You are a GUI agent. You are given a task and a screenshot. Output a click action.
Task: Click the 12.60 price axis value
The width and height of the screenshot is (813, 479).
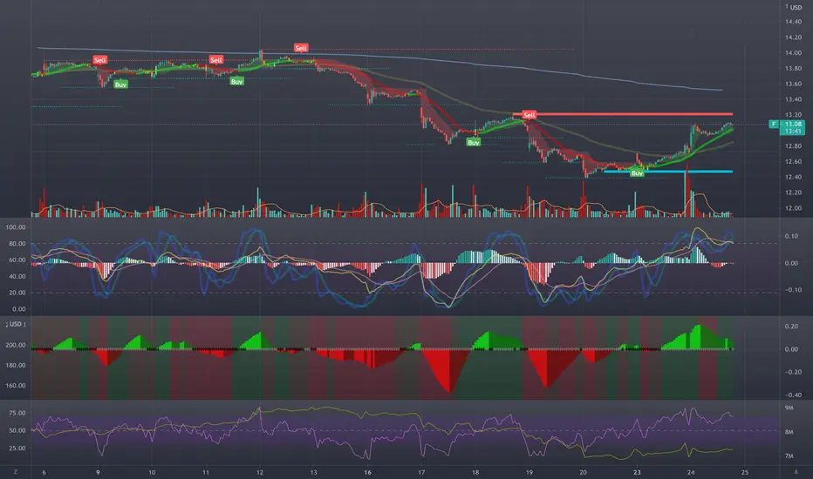(x=793, y=162)
